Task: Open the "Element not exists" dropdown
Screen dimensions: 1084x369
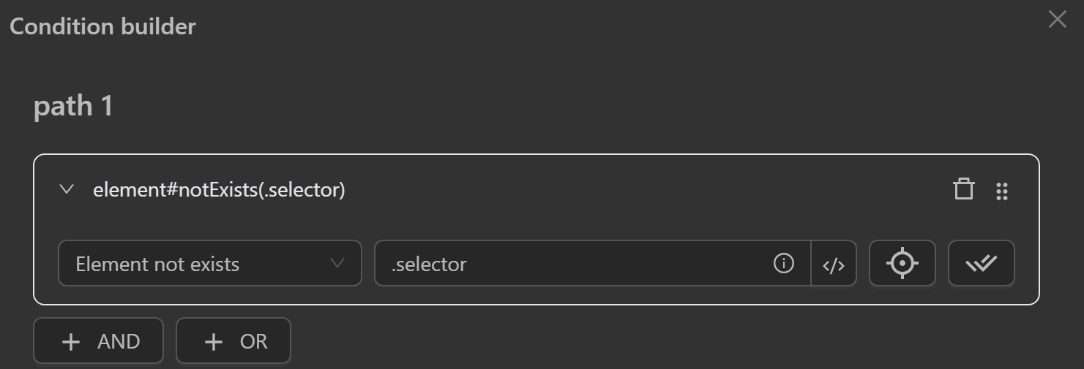Action: pos(209,263)
